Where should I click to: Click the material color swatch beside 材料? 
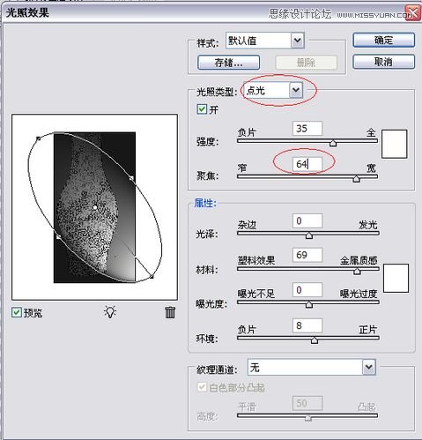(396, 278)
